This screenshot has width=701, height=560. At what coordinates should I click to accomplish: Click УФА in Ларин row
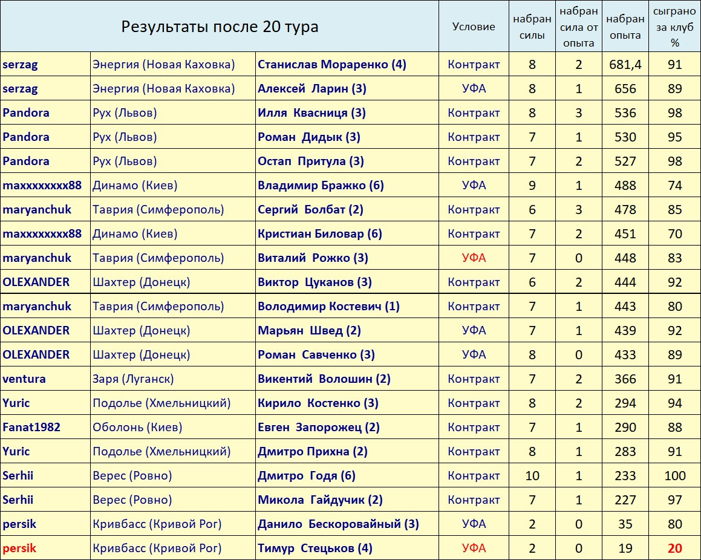click(474, 88)
